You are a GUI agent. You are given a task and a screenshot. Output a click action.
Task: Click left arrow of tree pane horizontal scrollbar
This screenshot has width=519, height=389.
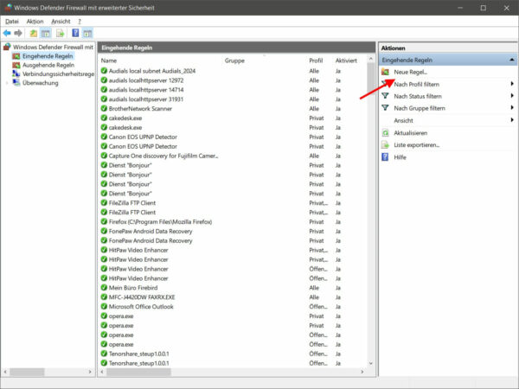point(5,372)
